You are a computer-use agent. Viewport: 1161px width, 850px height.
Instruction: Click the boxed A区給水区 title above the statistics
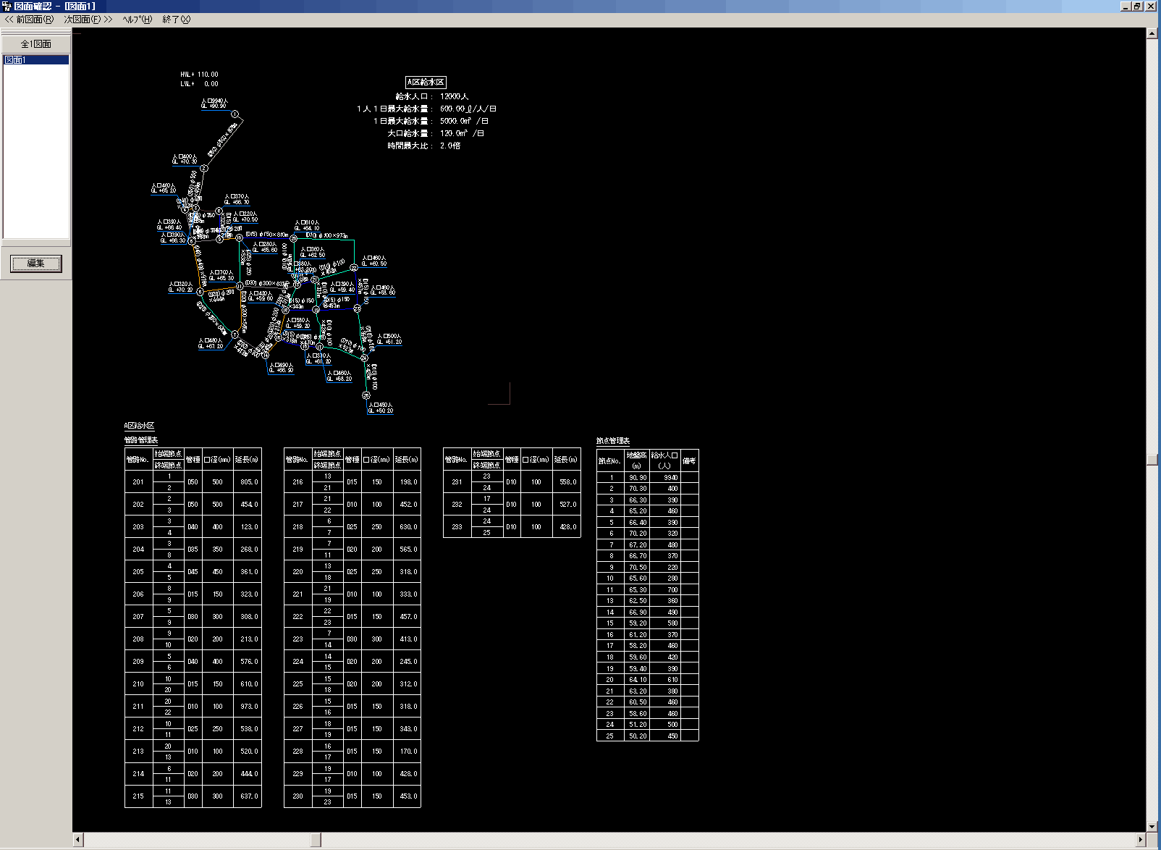pos(426,83)
